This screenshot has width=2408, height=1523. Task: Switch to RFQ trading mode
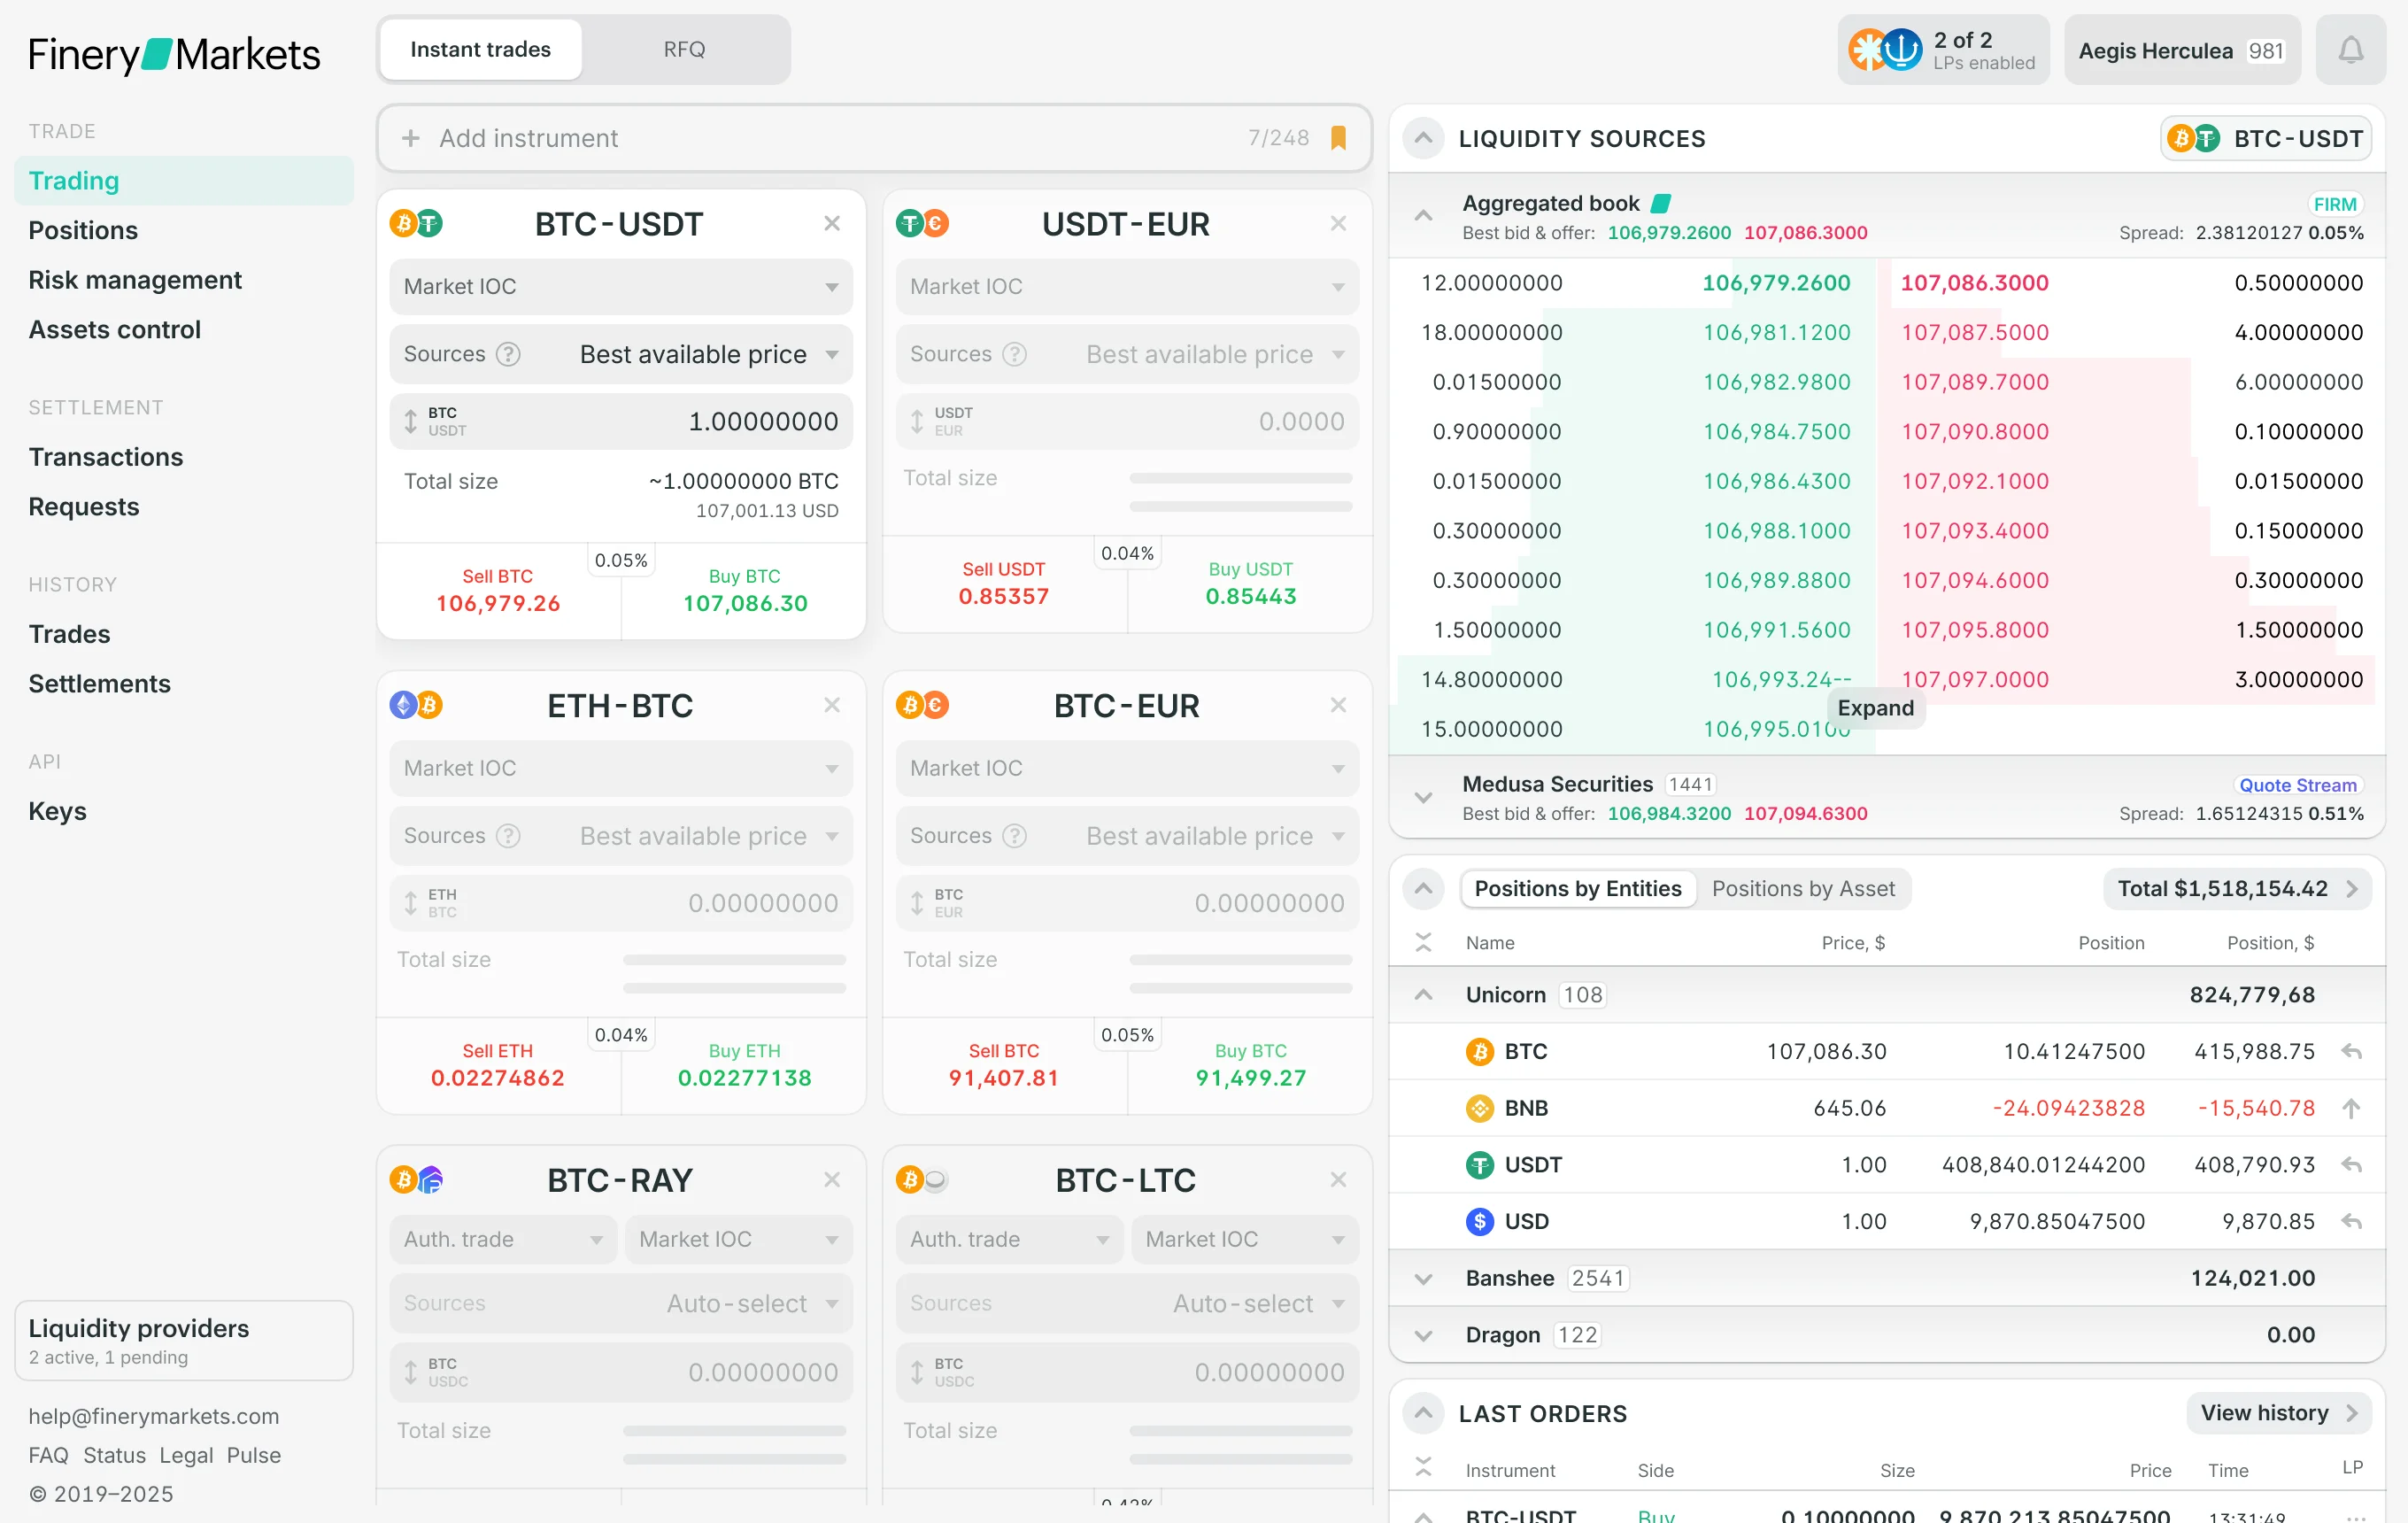coord(684,50)
